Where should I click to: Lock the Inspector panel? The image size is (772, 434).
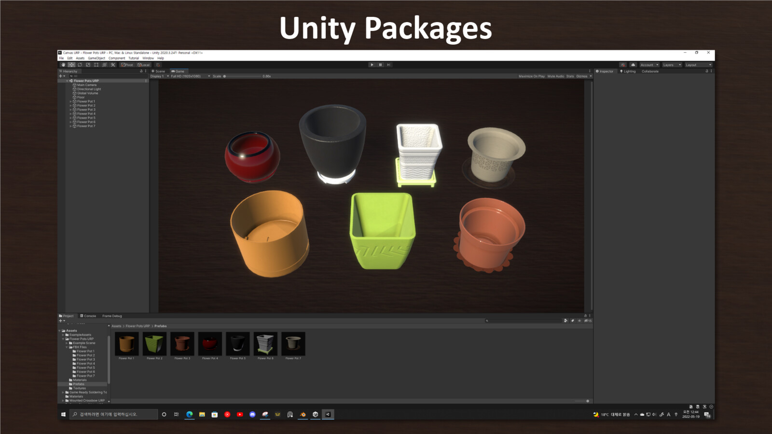click(707, 71)
